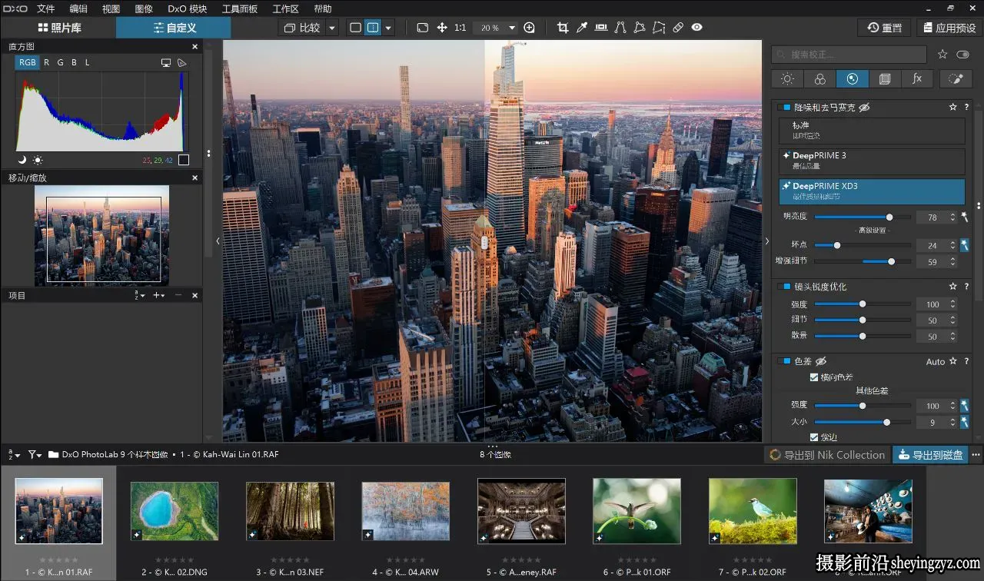Adjust the 增强细节 detail enhancement slider
984x581 pixels.
tap(862, 261)
